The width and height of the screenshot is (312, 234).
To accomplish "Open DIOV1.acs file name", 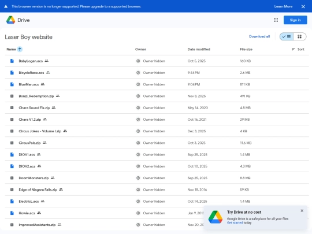I will coord(27,155).
